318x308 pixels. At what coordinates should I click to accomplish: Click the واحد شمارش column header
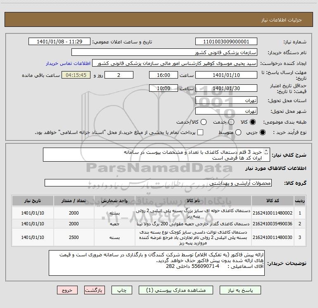coord(114,201)
